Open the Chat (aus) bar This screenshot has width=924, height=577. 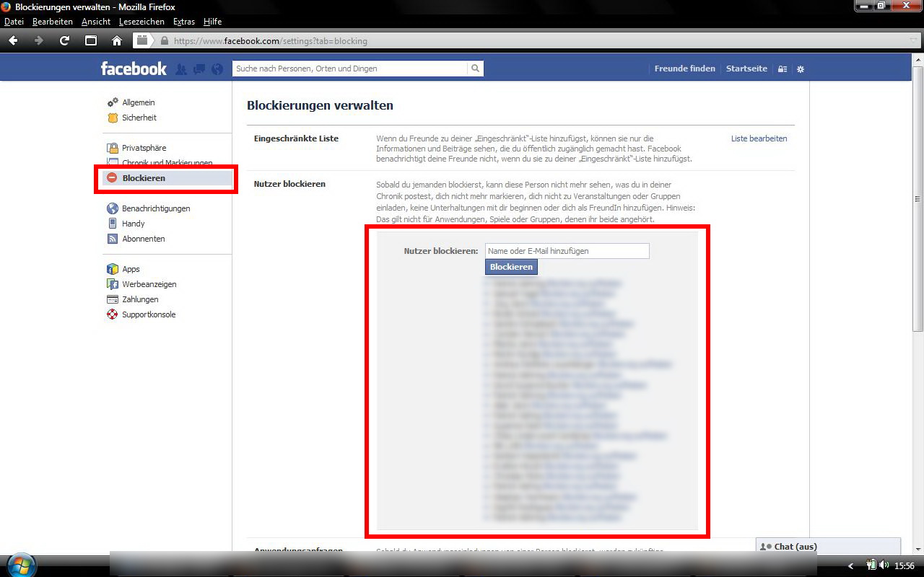(x=829, y=547)
